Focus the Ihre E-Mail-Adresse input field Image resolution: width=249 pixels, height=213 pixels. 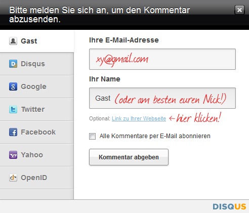[162, 59]
